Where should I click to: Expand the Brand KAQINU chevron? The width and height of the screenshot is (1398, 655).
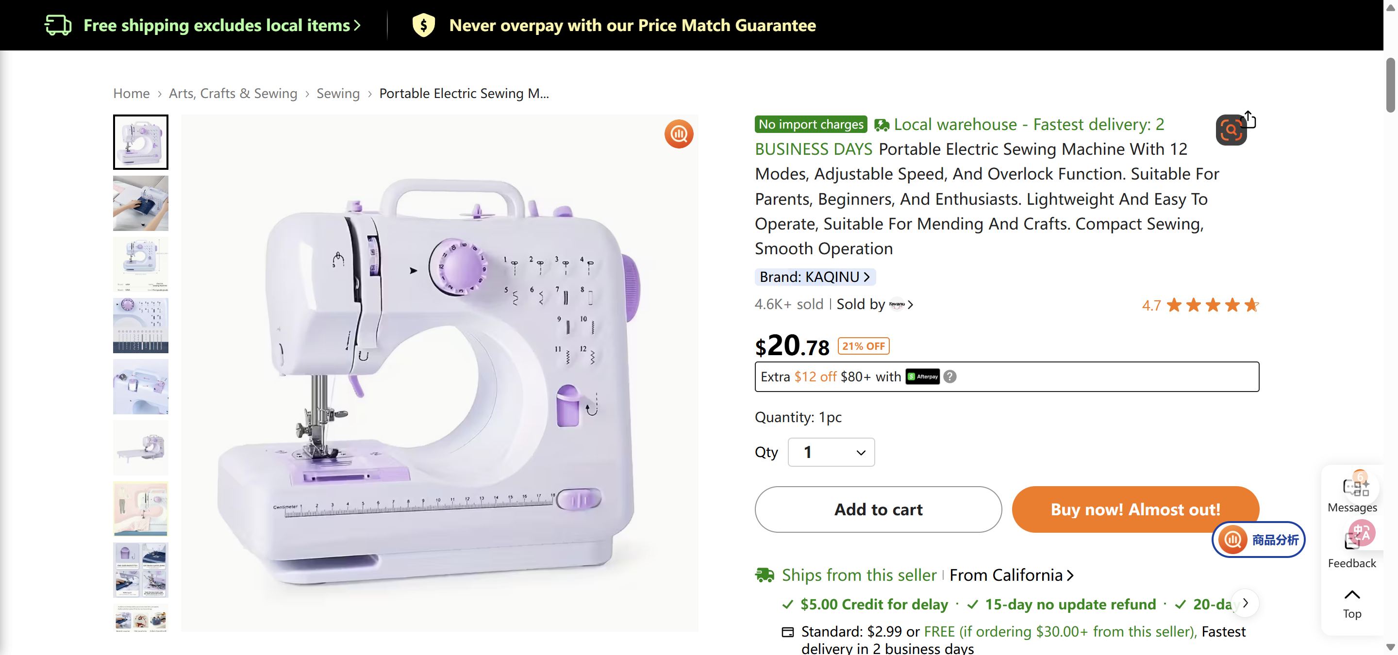[866, 277]
